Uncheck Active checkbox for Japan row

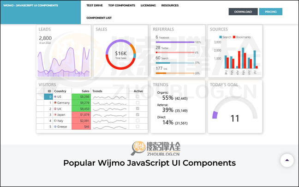(138, 115)
